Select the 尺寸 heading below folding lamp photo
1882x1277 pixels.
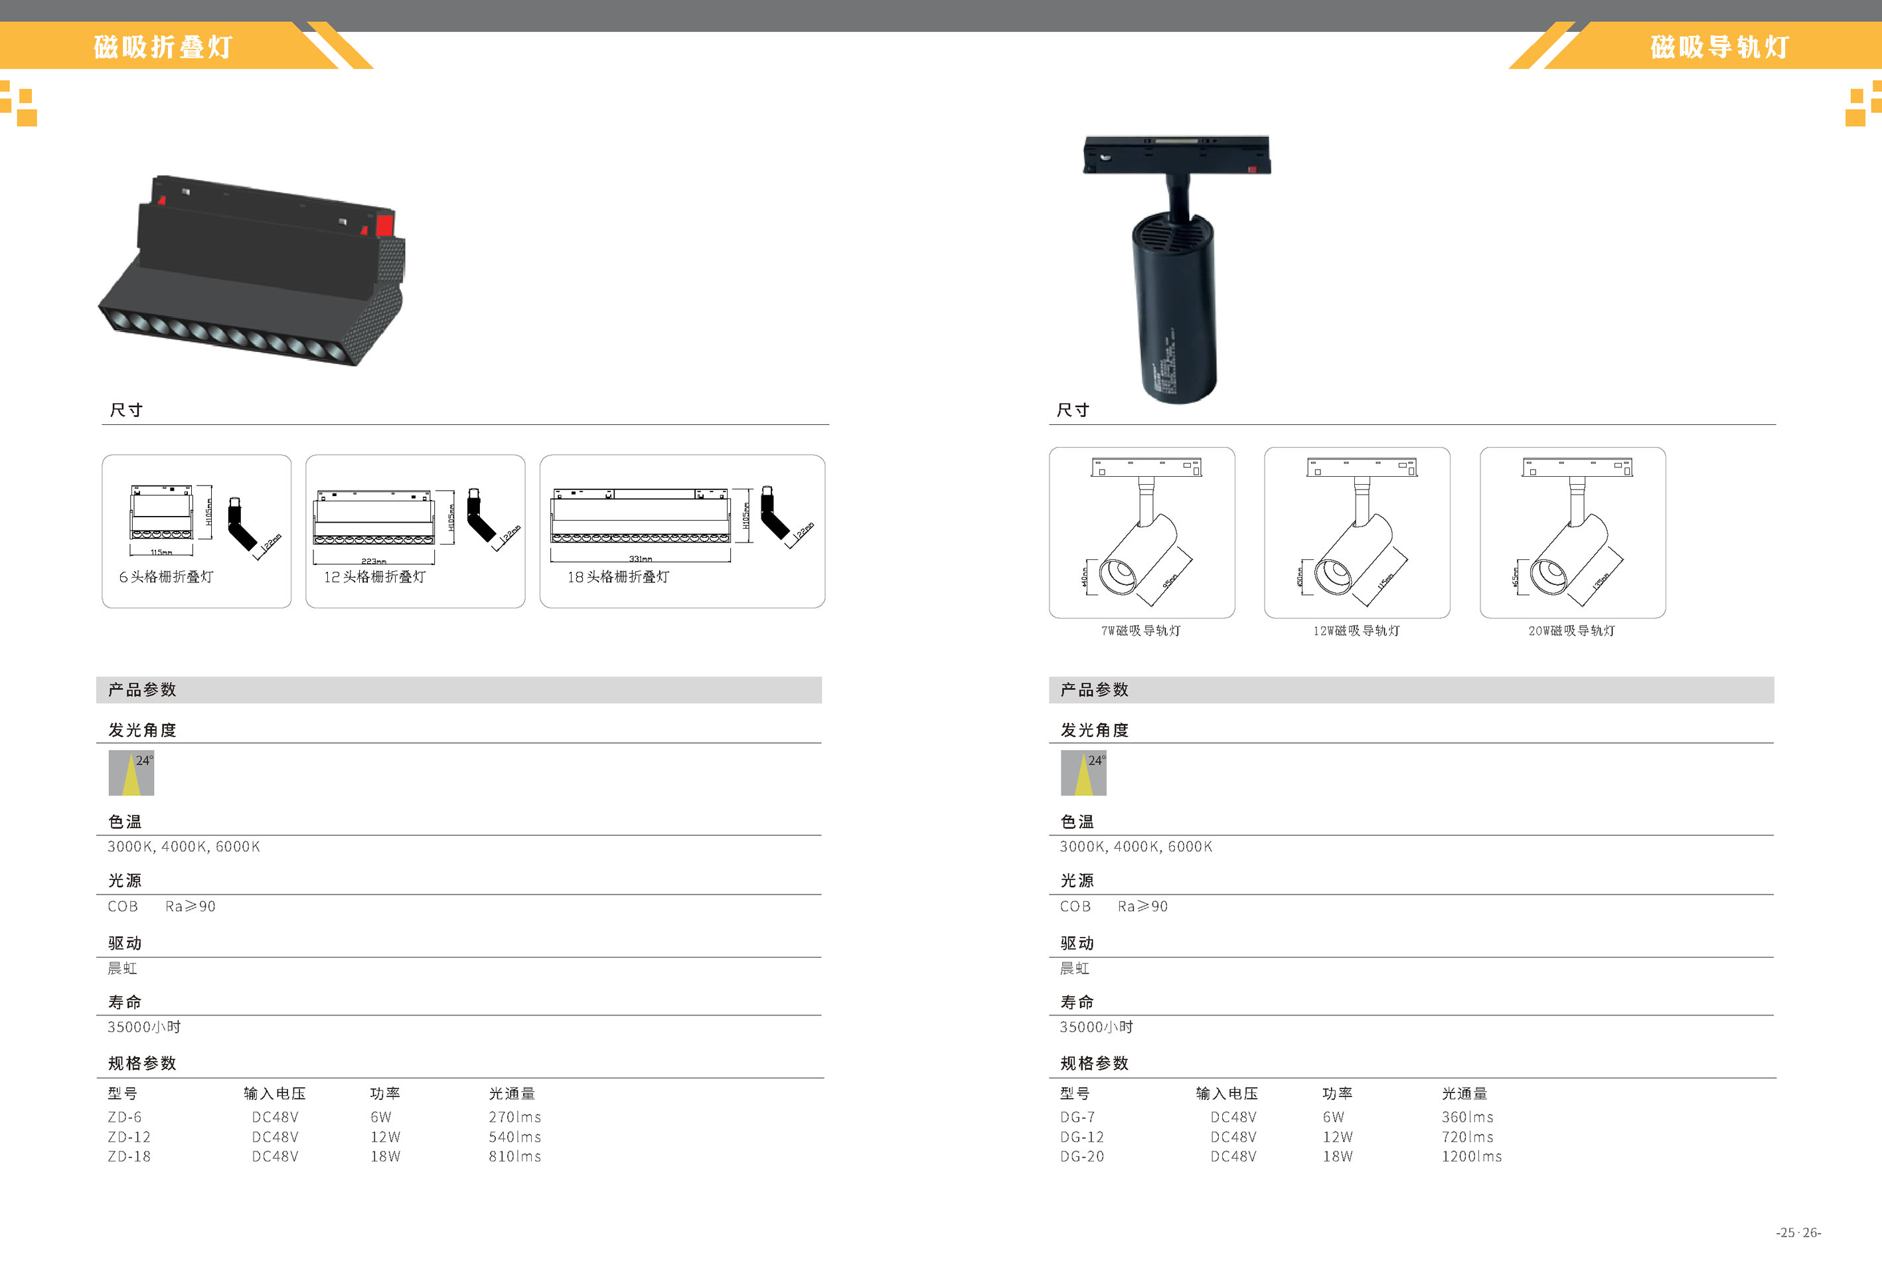point(125,410)
